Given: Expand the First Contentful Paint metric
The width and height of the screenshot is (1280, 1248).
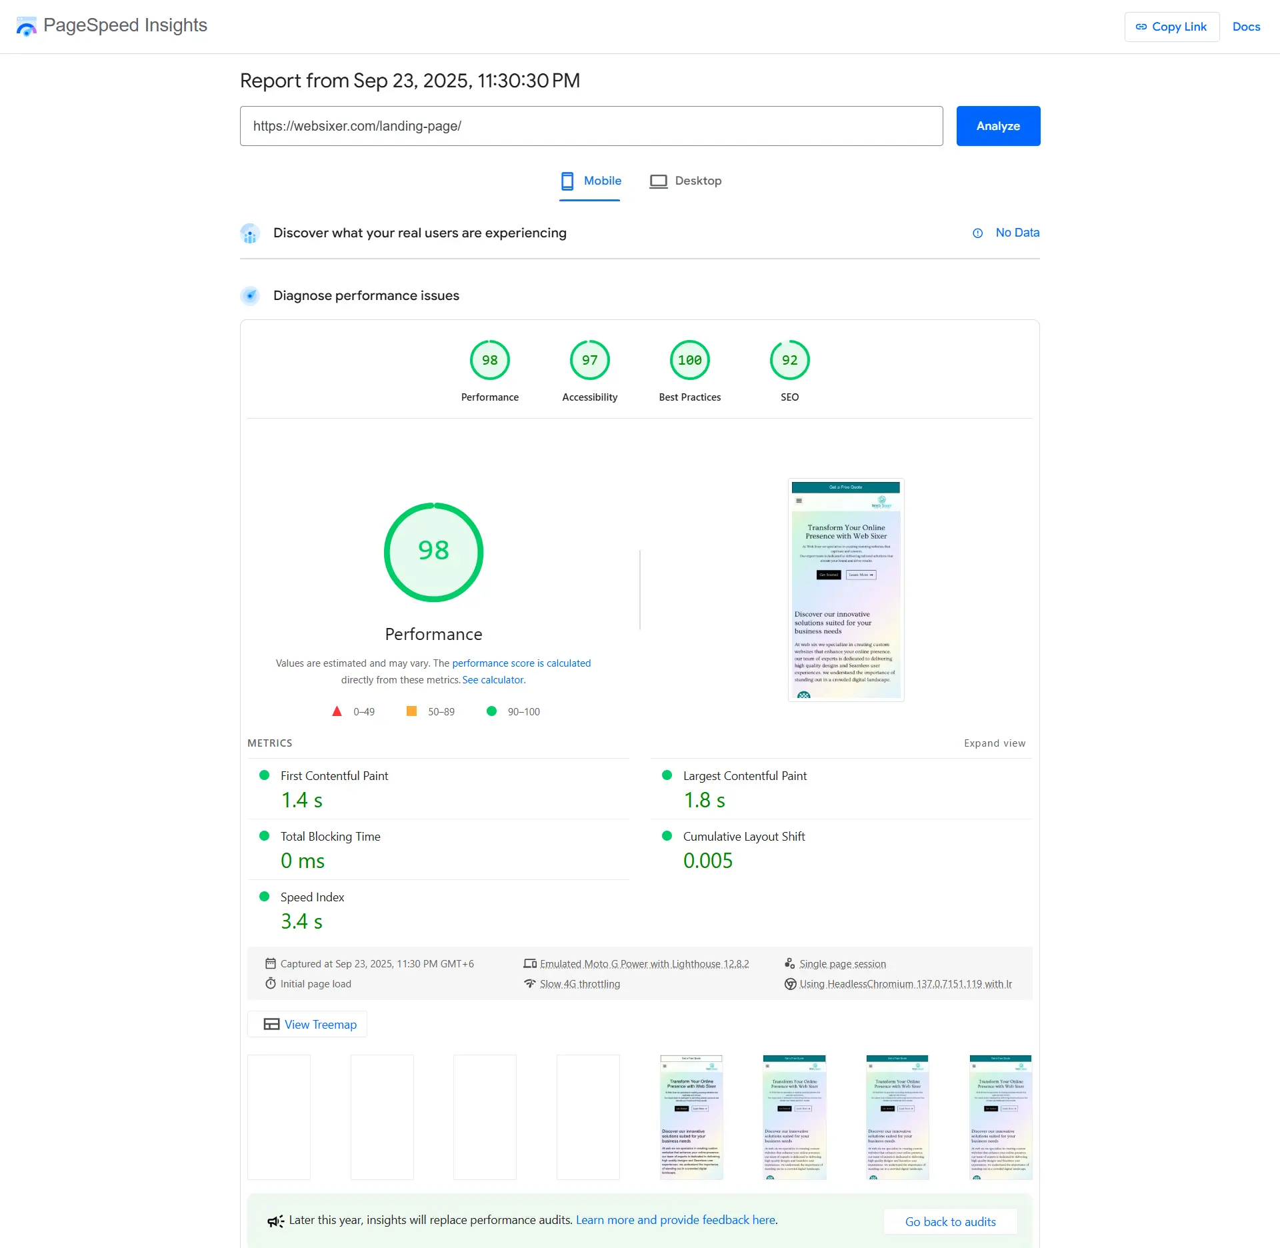Looking at the screenshot, I should [334, 776].
